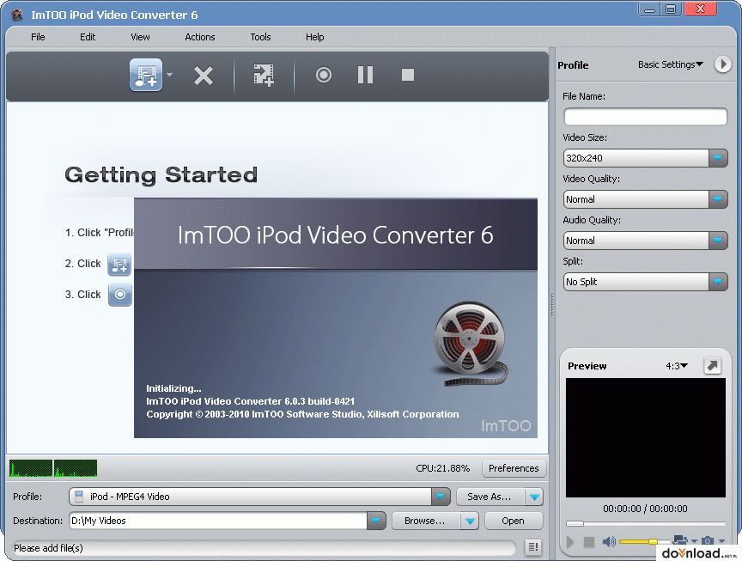
Task: Click the green CPU usage graph
Action: click(53, 468)
